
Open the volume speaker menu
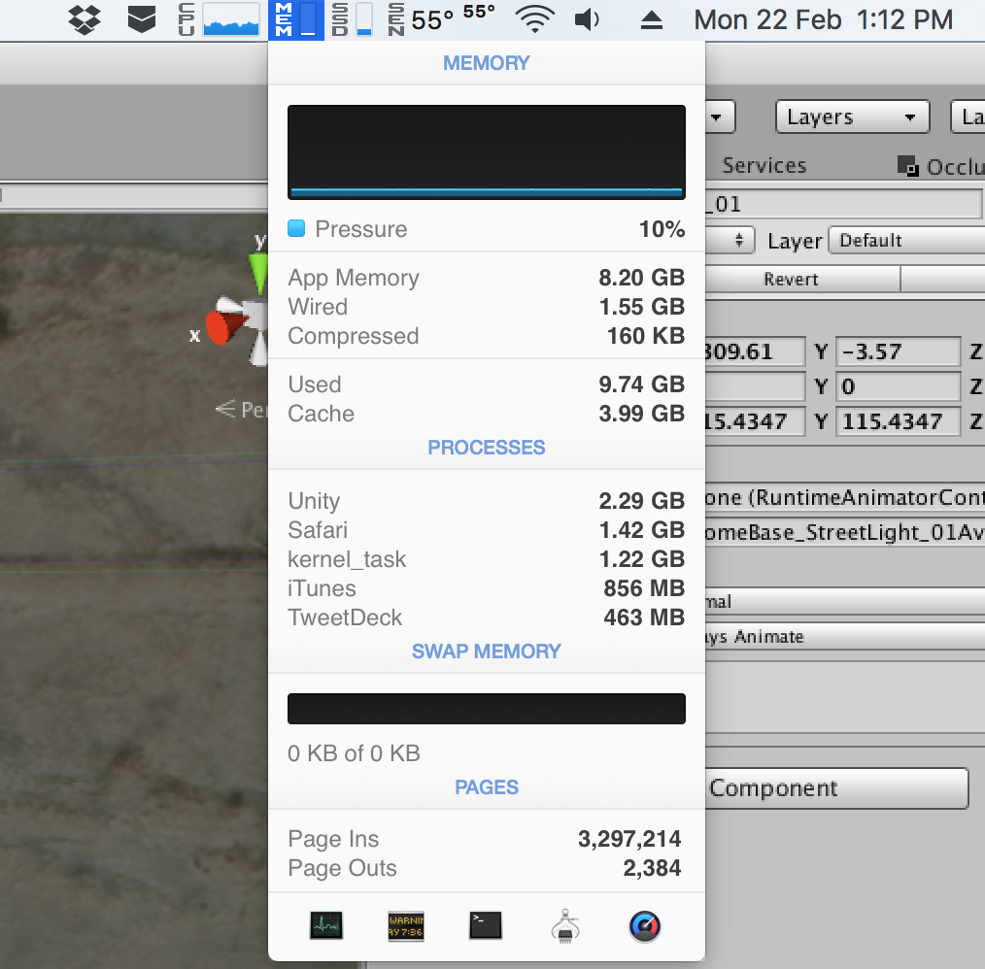click(587, 19)
